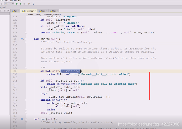This screenshot has width=182, height=129.
Task: Hide the project tool window panel
Action: [x=8, y=11]
